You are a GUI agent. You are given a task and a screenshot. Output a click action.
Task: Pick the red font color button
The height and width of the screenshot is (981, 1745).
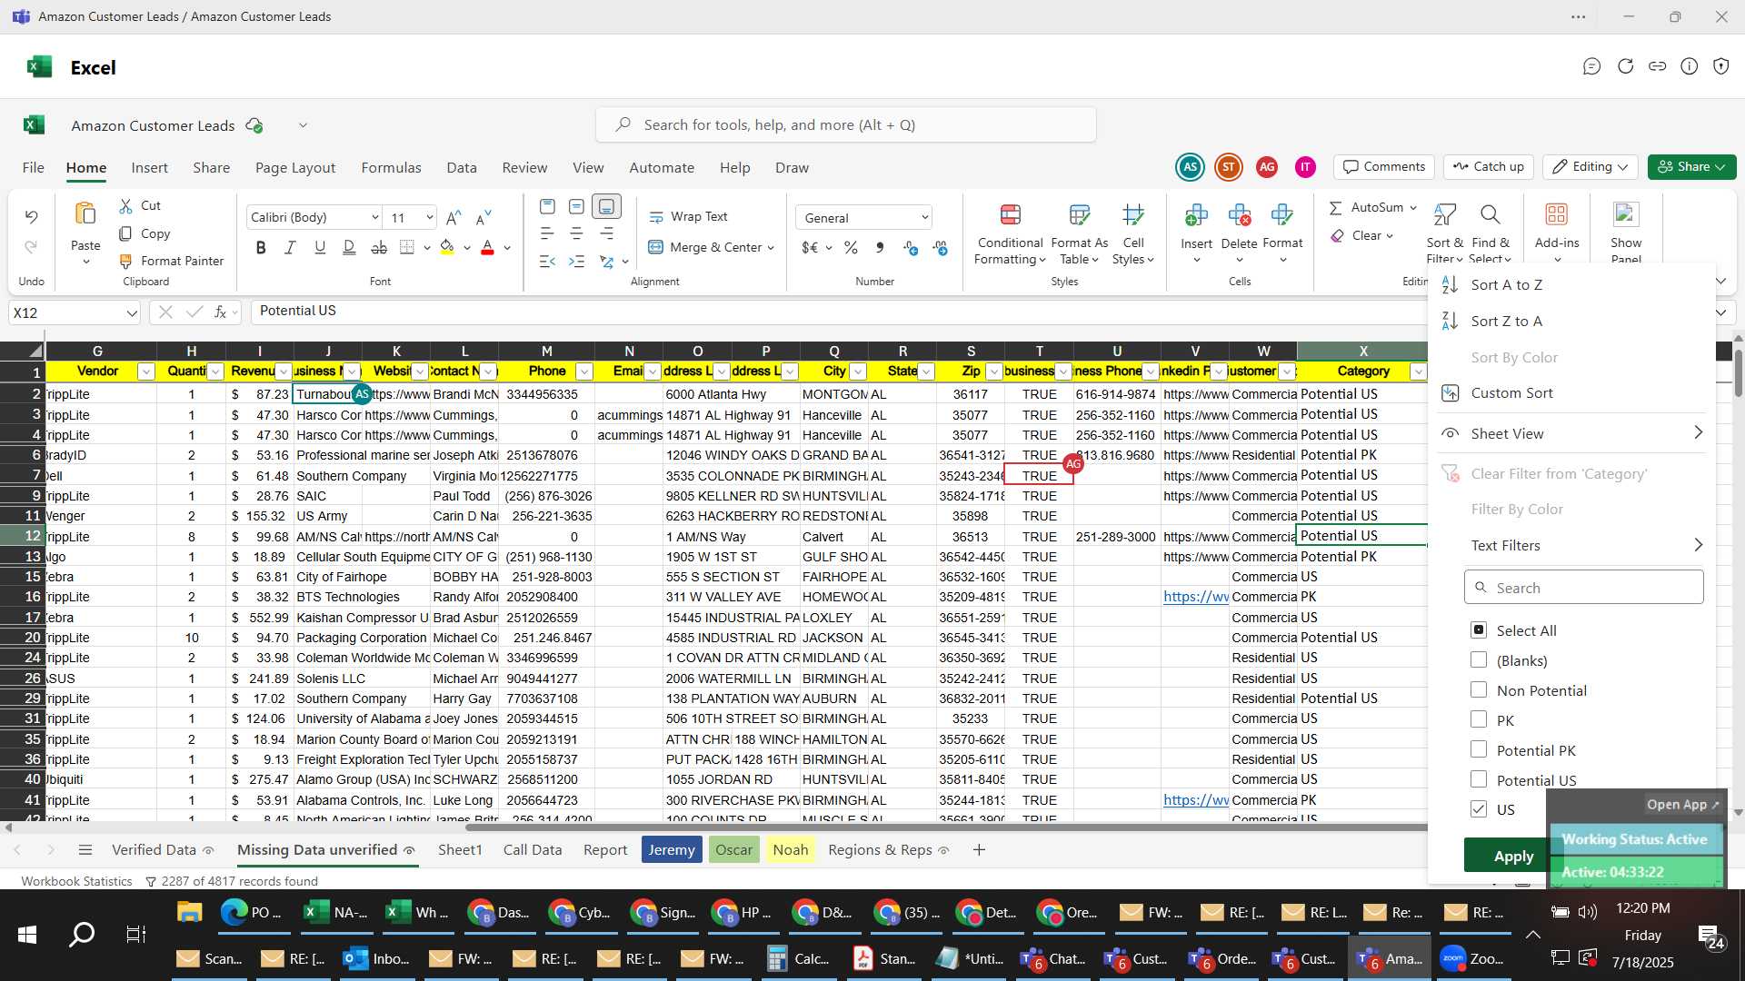(x=487, y=247)
